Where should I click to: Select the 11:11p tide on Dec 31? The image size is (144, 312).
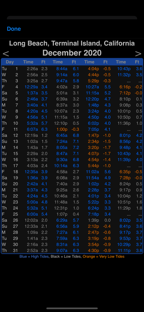[x=124, y=250]
